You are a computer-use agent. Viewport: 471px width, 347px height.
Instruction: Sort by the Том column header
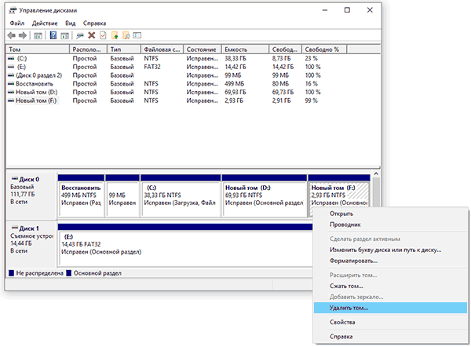(38, 49)
